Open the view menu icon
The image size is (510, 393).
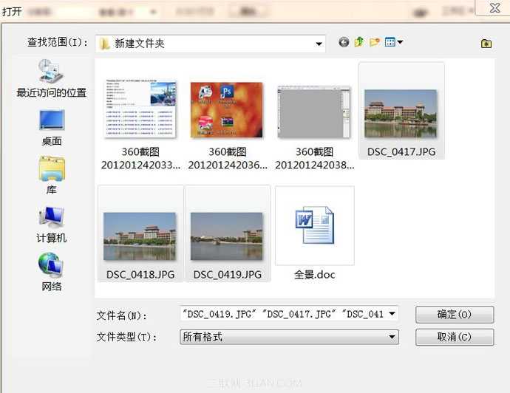tap(393, 42)
